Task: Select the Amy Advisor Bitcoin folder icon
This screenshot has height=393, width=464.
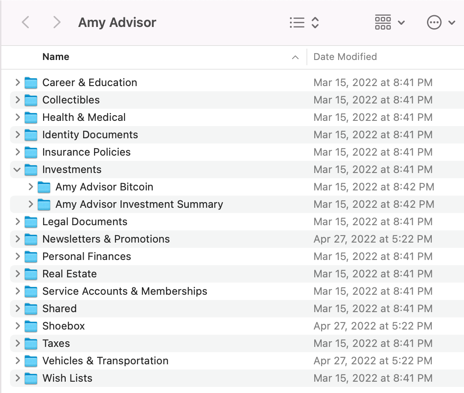Action: click(44, 187)
